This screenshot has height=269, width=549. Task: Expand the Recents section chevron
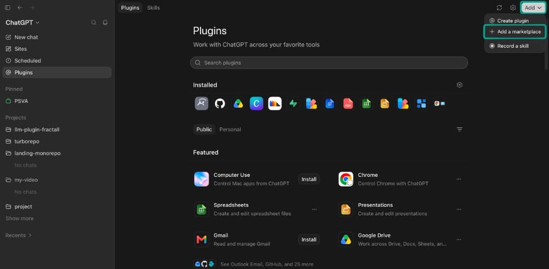[30, 235]
